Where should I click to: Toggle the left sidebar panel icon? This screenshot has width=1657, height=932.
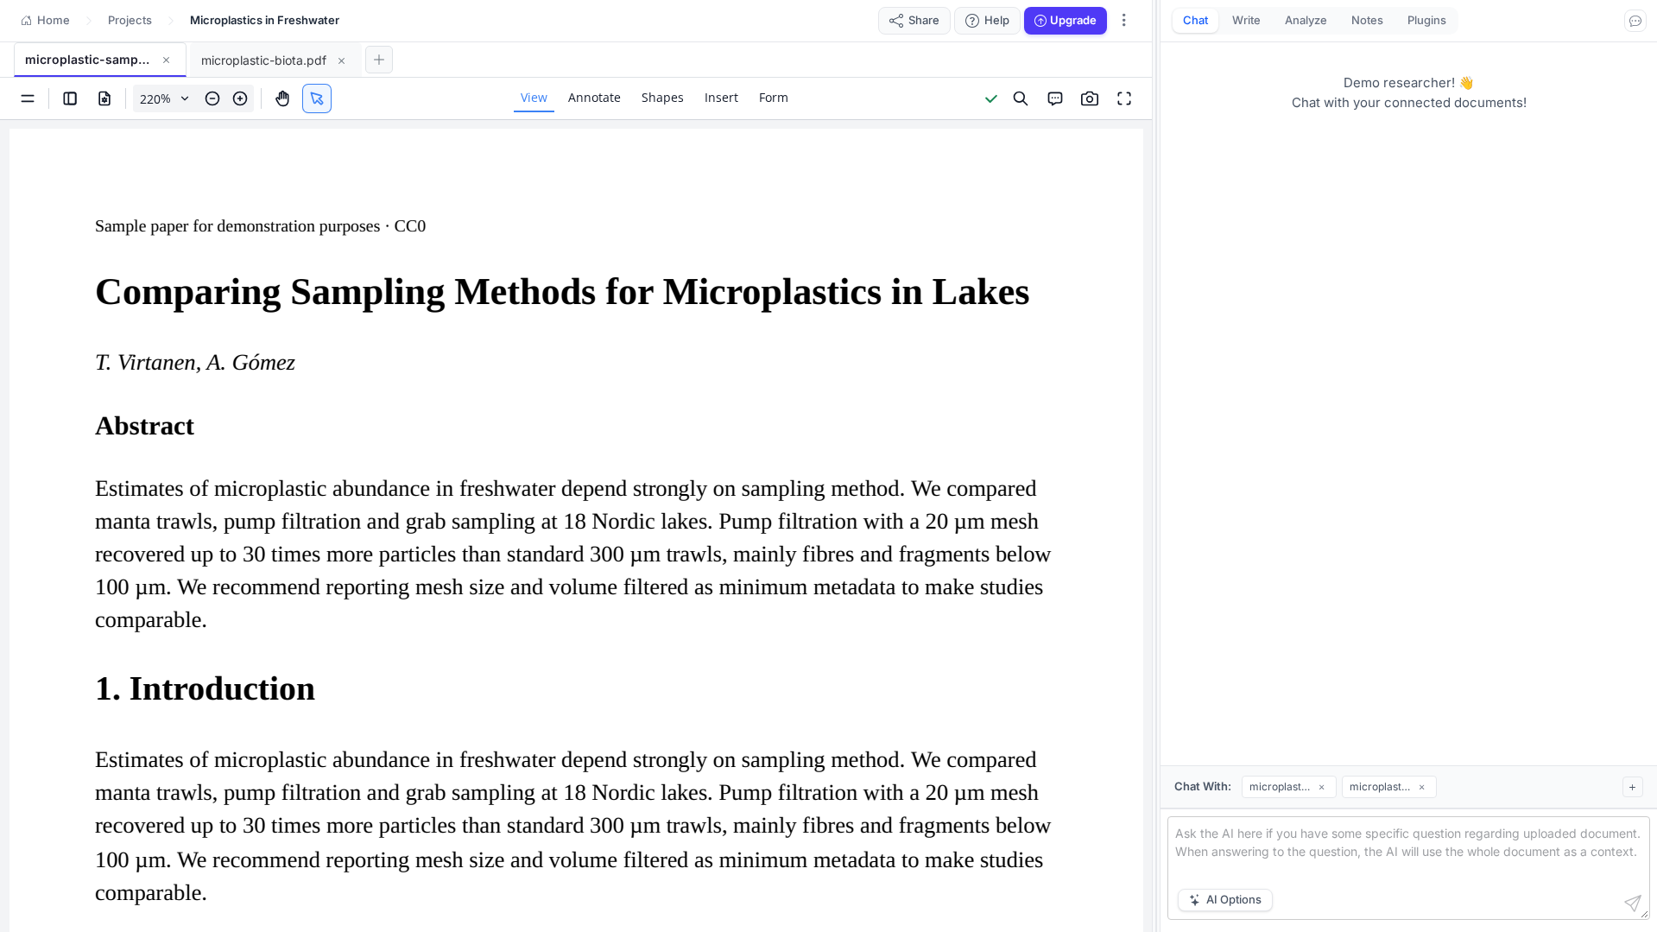(x=70, y=98)
